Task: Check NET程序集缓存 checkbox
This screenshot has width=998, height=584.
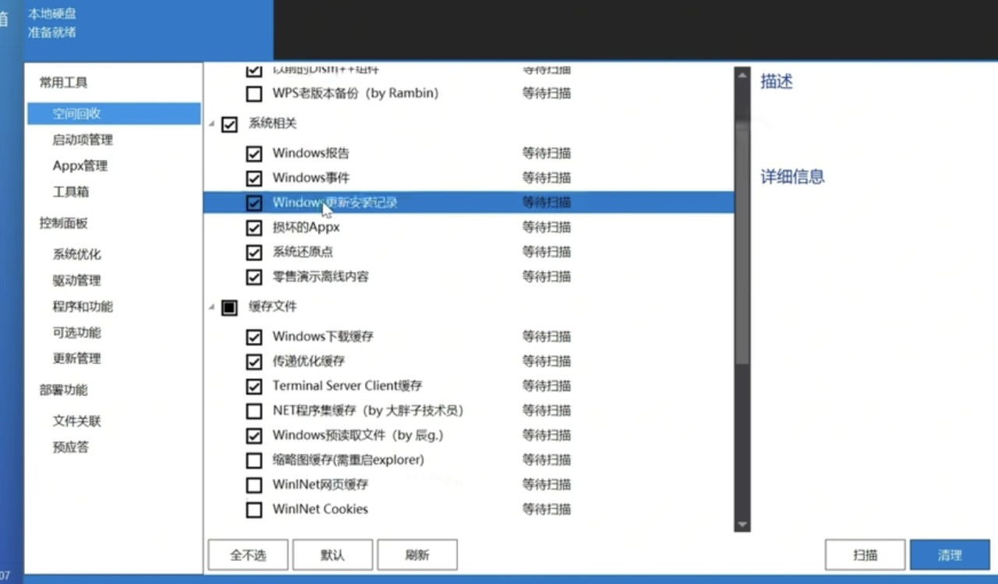Action: [x=254, y=411]
